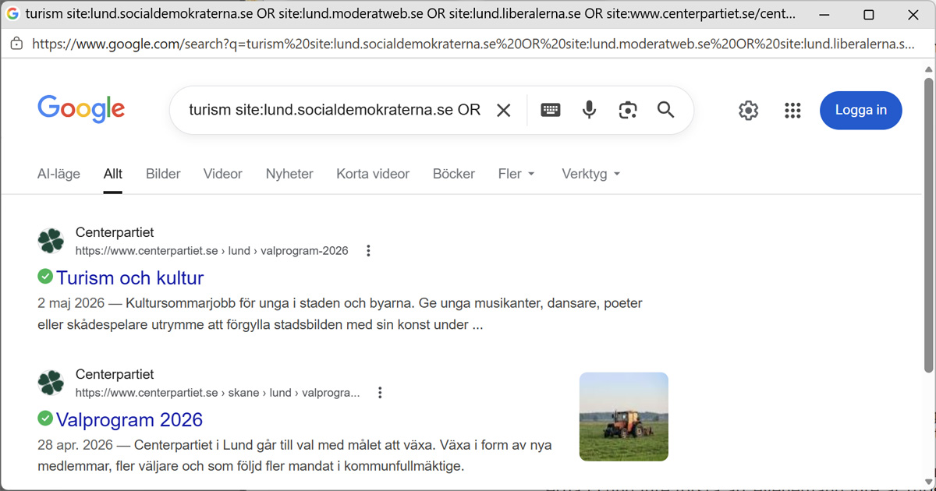
Task: Switch to the Bilder tab
Action: [x=163, y=174]
